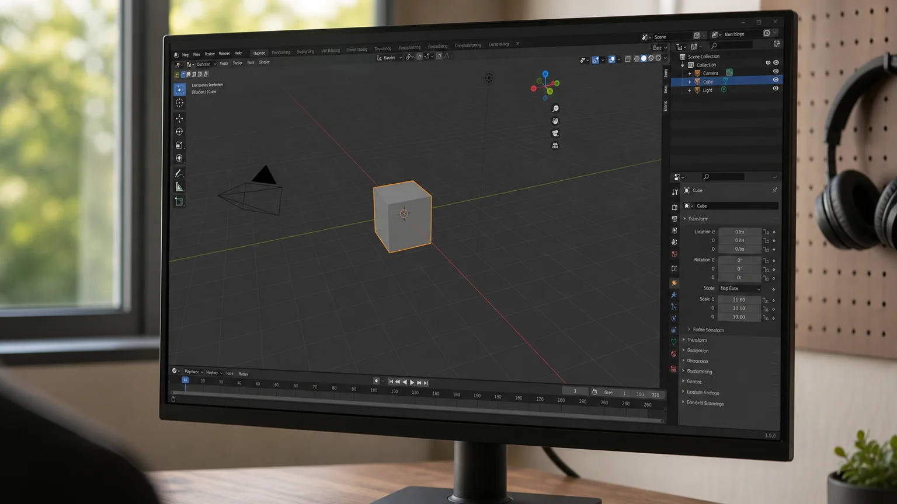The height and width of the screenshot is (504, 897).
Task: Switch perspective with the grid gizmo button
Action: 555,145
